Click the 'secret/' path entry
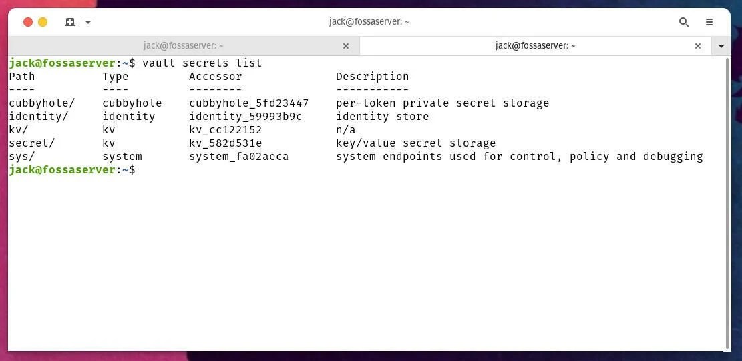The height and width of the screenshot is (361, 742). click(31, 143)
